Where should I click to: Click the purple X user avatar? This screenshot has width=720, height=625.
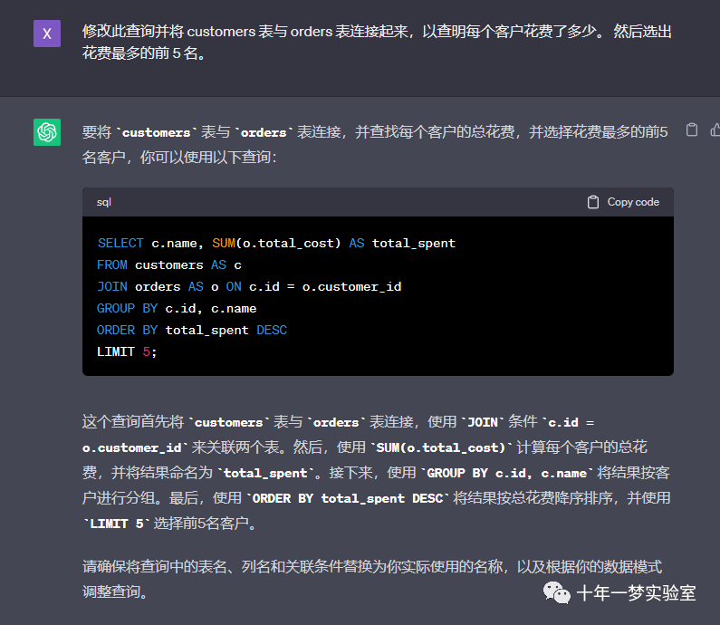click(x=47, y=34)
